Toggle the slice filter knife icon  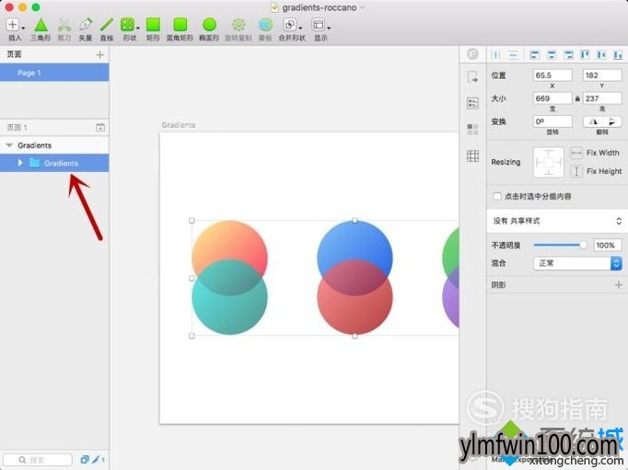pos(96,460)
